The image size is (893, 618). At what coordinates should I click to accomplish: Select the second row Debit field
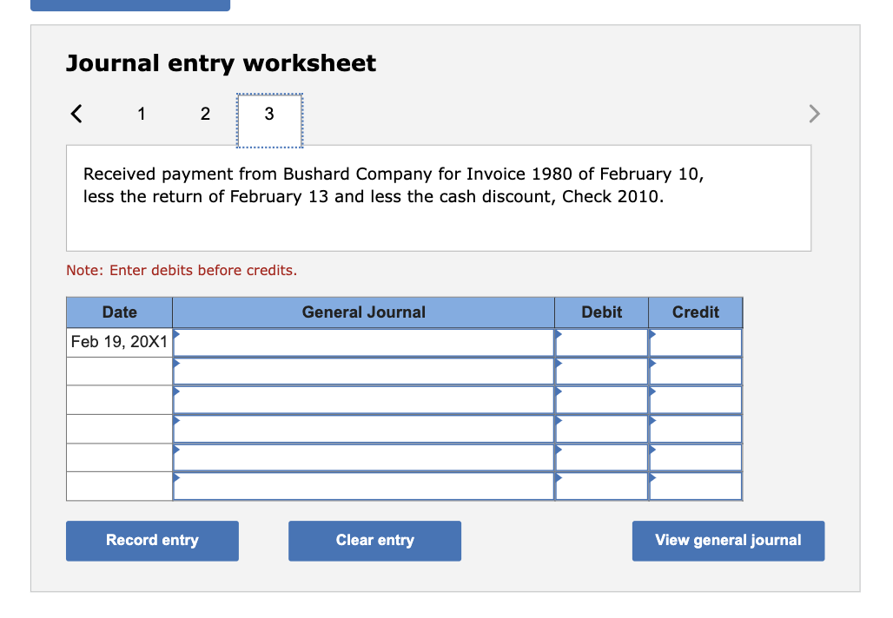(x=601, y=371)
